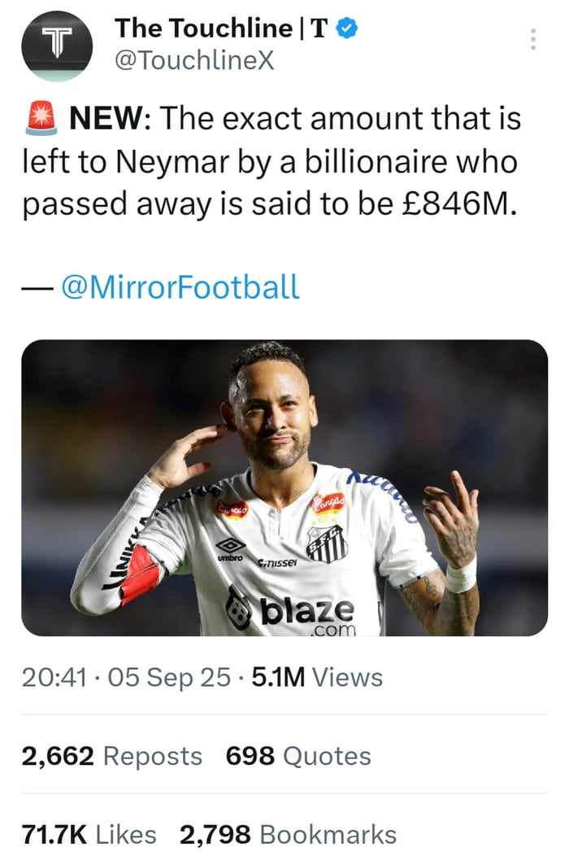Select the tweet text about Neymar
The height and width of the screenshot is (856, 569).
coord(268,160)
